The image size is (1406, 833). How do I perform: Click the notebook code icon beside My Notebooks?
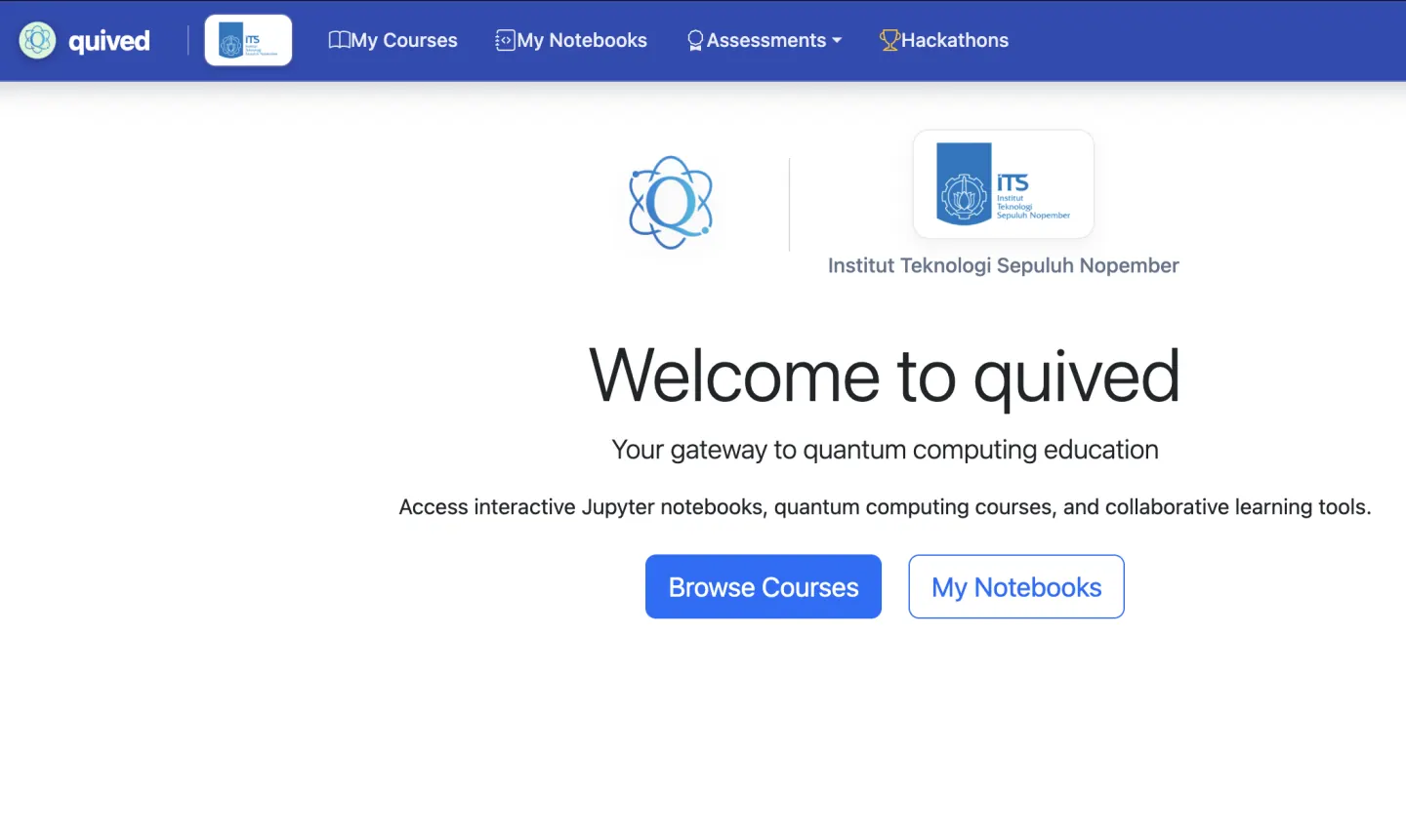[505, 40]
